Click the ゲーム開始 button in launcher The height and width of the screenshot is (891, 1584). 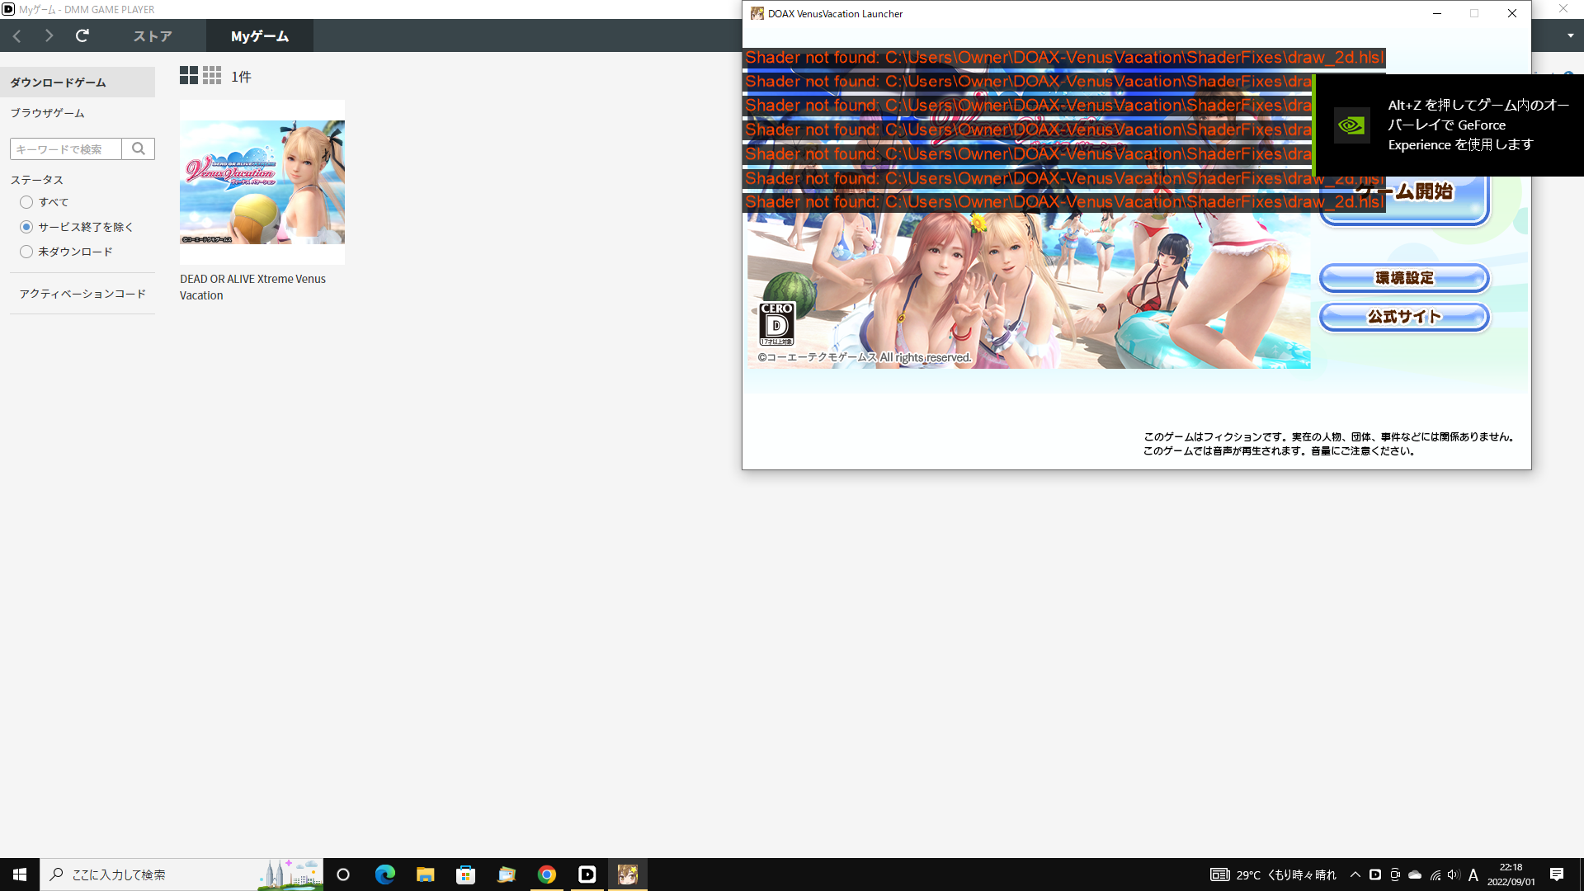pos(1404,196)
